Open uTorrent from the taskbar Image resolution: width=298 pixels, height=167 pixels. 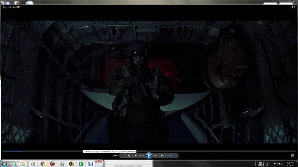click(81, 164)
